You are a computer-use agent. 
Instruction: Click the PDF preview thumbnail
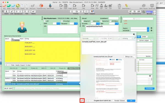(x=109, y=78)
